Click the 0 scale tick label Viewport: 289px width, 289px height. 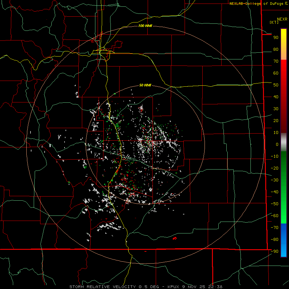[x=277, y=144]
